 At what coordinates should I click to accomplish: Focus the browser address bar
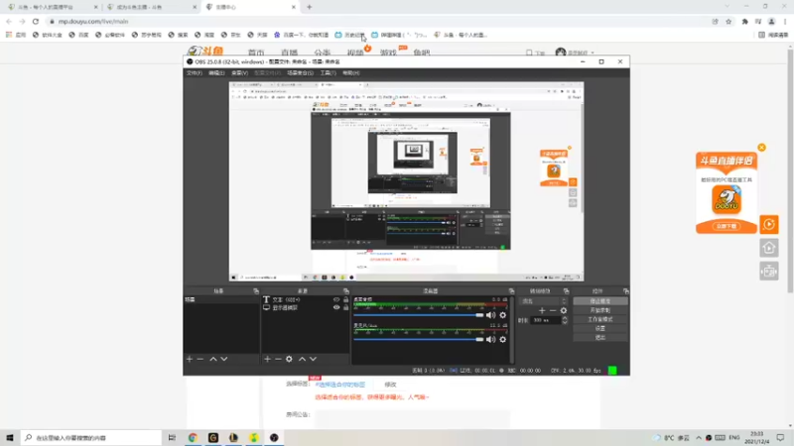coord(375,21)
